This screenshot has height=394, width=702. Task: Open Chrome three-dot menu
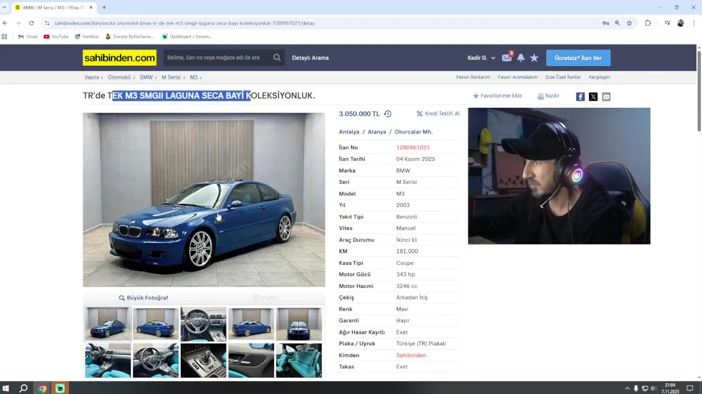click(694, 23)
